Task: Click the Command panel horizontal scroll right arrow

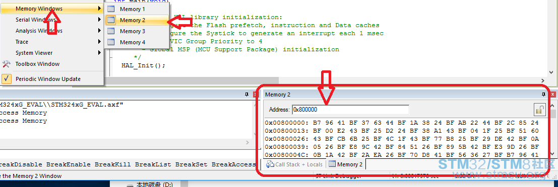Action: click(x=247, y=142)
